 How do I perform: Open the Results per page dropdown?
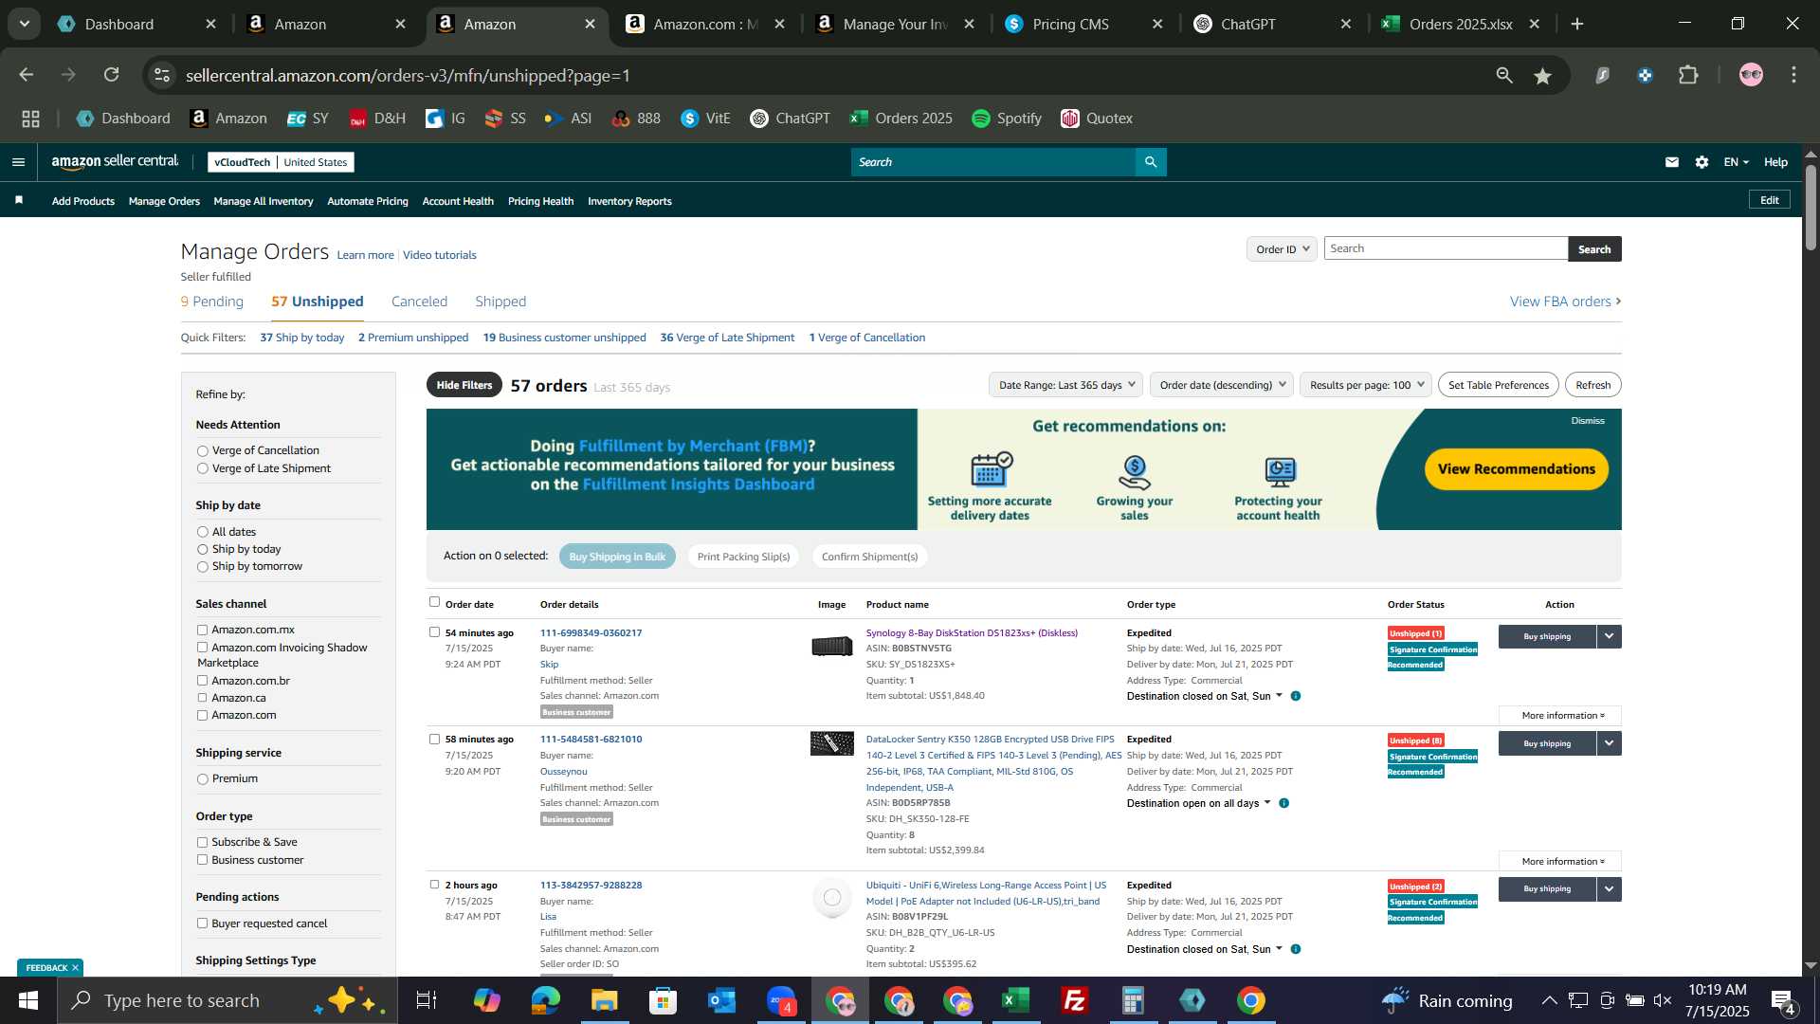click(x=1366, y=385)
